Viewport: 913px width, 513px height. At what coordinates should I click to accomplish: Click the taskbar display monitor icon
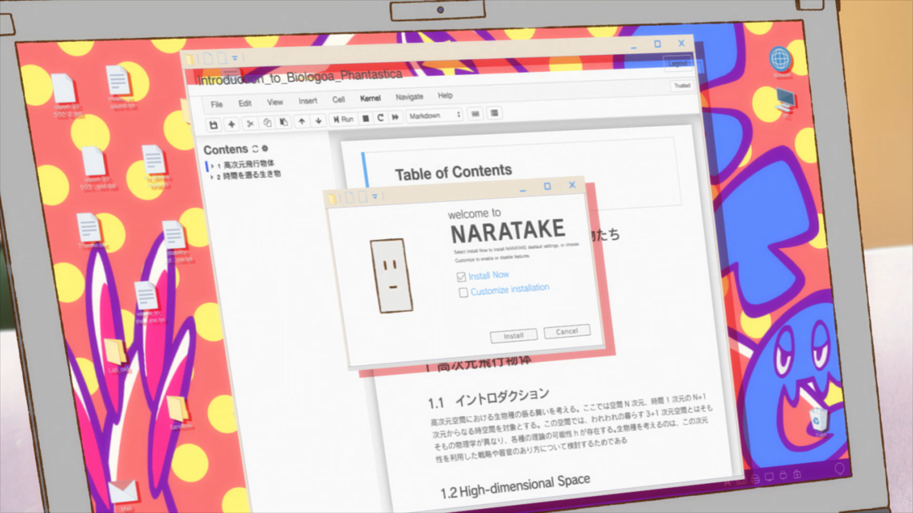pos(769,477)
